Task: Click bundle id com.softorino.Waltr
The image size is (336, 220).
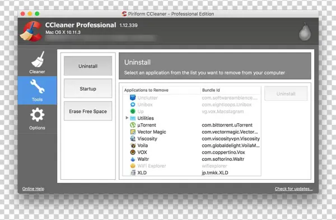Action: click(223, 159)
